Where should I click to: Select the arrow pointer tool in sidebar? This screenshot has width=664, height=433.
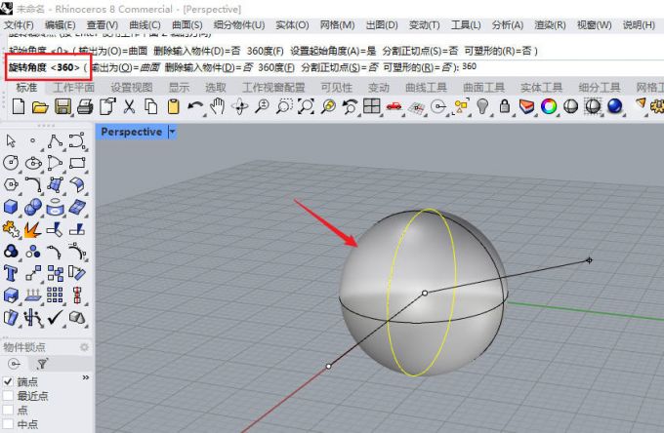pos(11,140)
